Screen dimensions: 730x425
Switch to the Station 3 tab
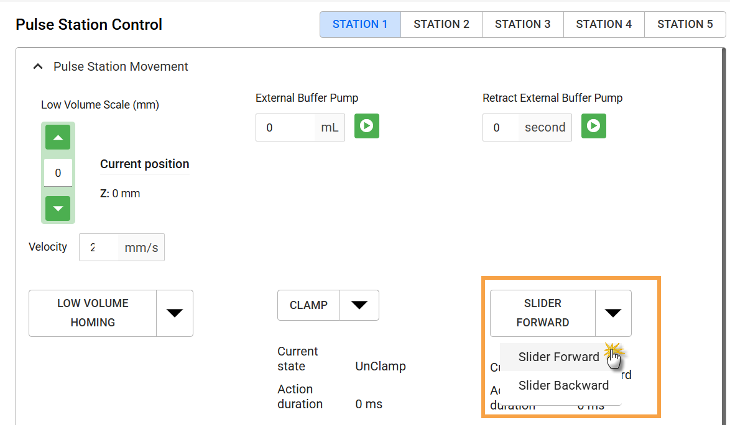[x=522, y=24]
